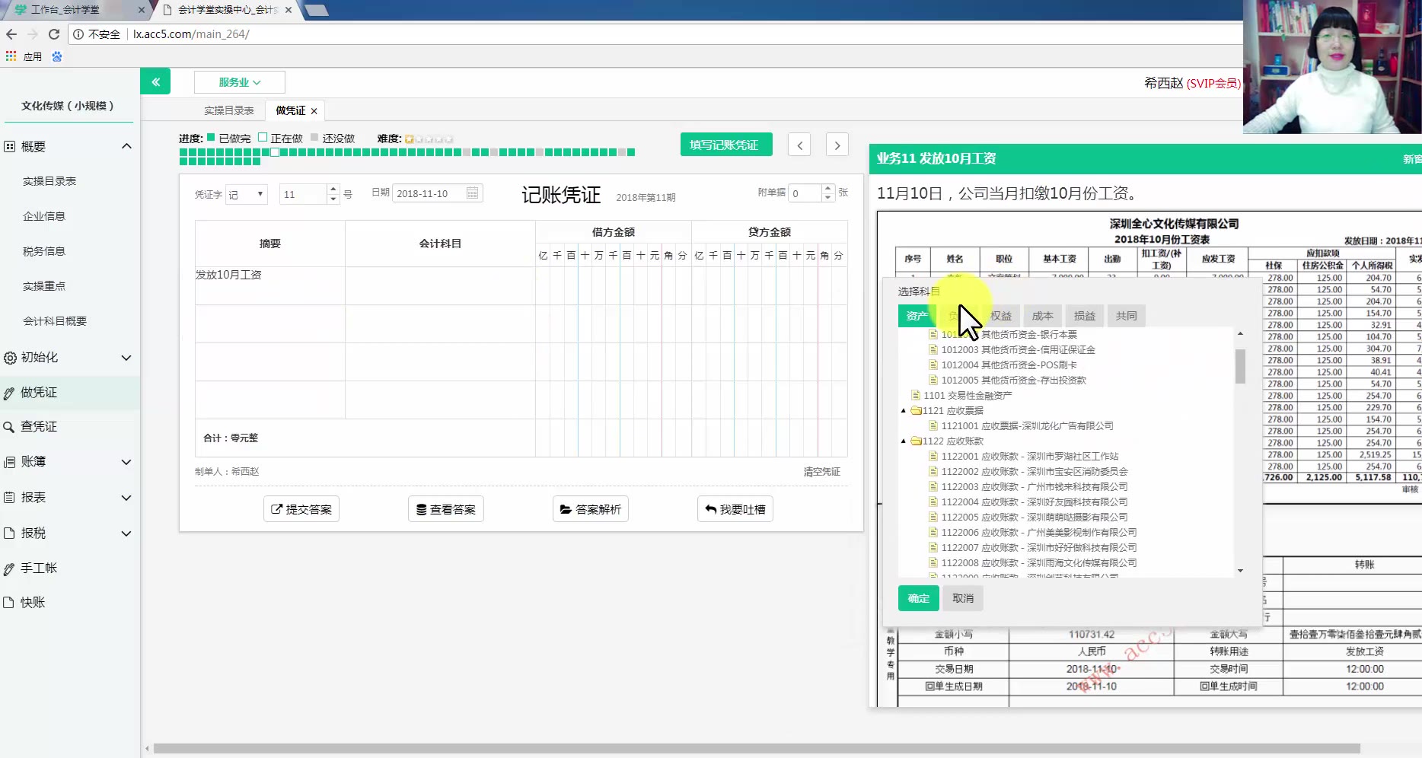Check the 正在做 filter checkbox
The height and width of the screenshot is (758, 1422).
[262, 138]
